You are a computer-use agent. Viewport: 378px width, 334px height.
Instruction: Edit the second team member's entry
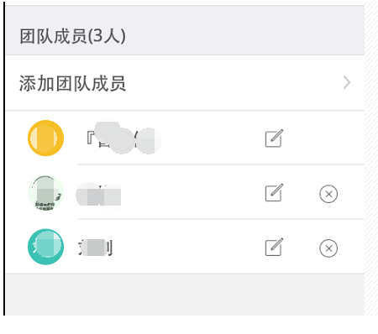274,192
